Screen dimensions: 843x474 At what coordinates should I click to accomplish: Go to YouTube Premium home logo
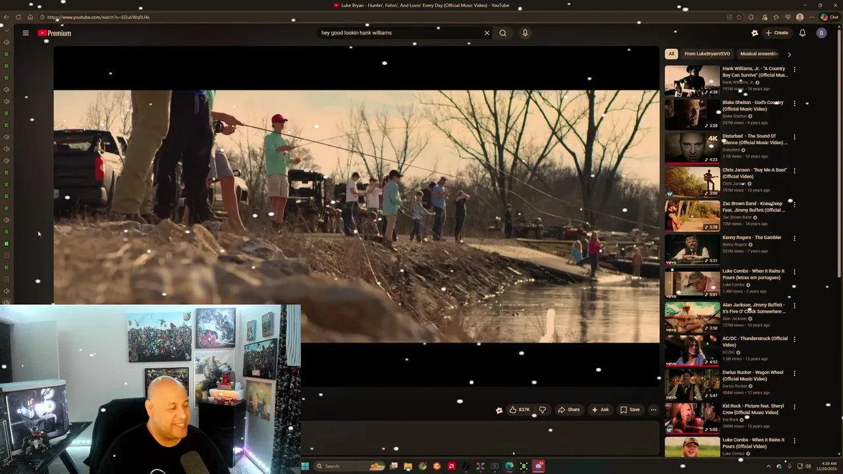point(54,33)
